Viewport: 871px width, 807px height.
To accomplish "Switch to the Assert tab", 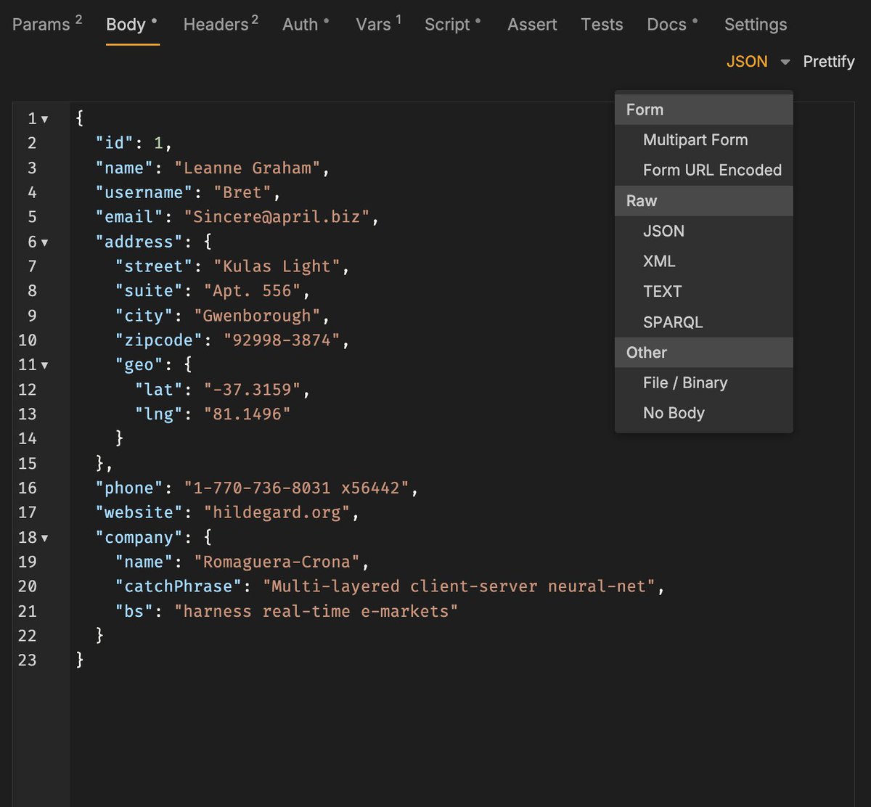I will tap(532, 24).
